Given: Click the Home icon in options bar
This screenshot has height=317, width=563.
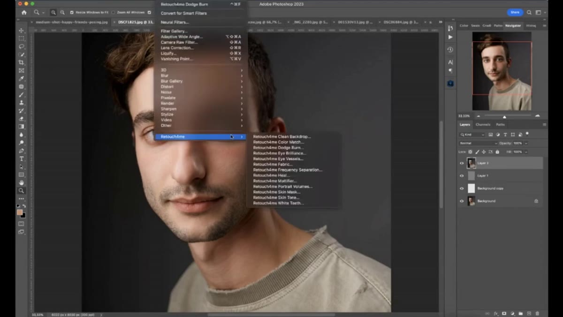Looking at the screenshot, I should tap(24, 12).
